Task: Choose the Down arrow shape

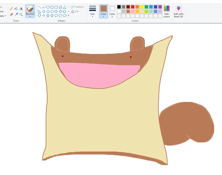Action: click(x=40, y=15)
